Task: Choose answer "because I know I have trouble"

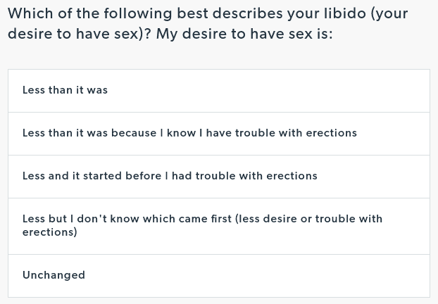Action: (x=218, y=134)
